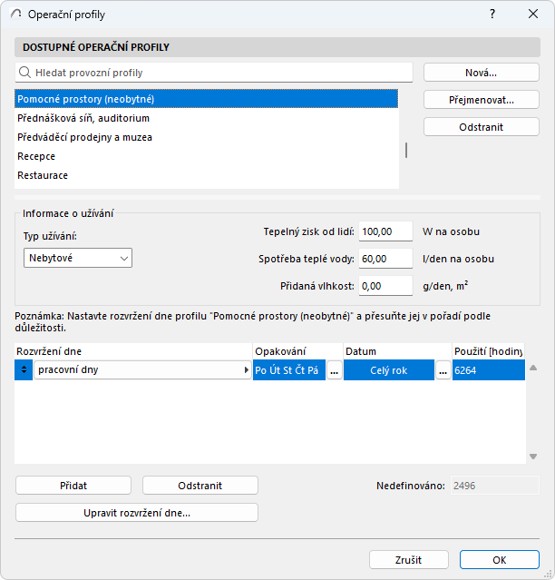The width and height of the screenshot is (555, 580).
Task: Click the Přidat button
Action: pyautogui.click(x=73, y=486)
